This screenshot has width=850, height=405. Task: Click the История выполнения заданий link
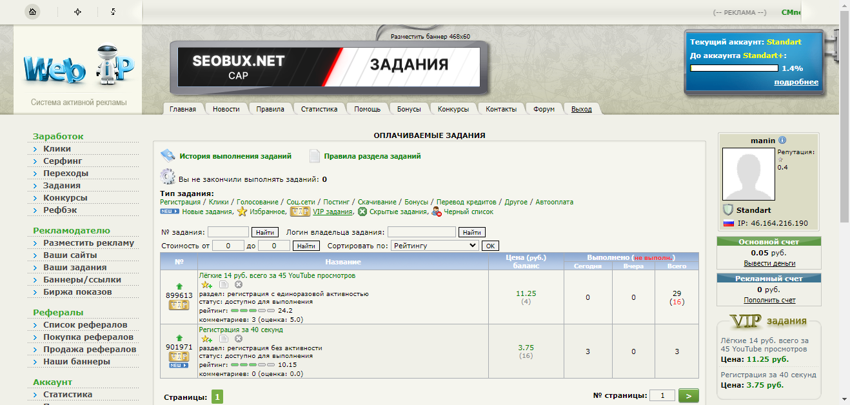pos(235,156)
